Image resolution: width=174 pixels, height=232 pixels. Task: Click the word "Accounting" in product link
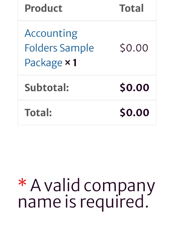(x=51, y=33)
